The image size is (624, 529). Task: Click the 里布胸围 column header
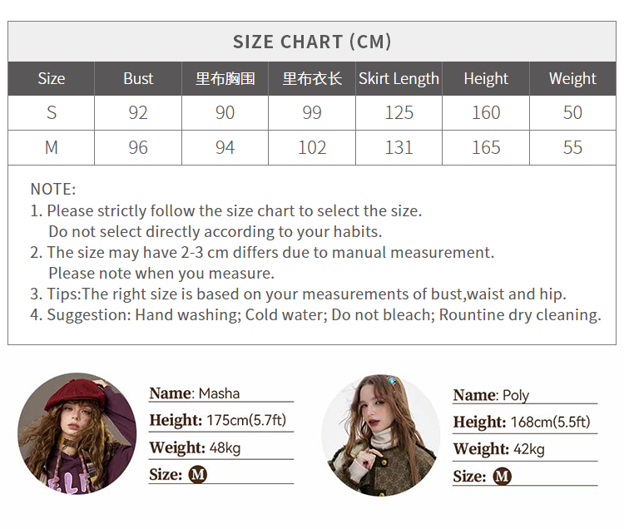pyautogui.click(x=225, y=78)
